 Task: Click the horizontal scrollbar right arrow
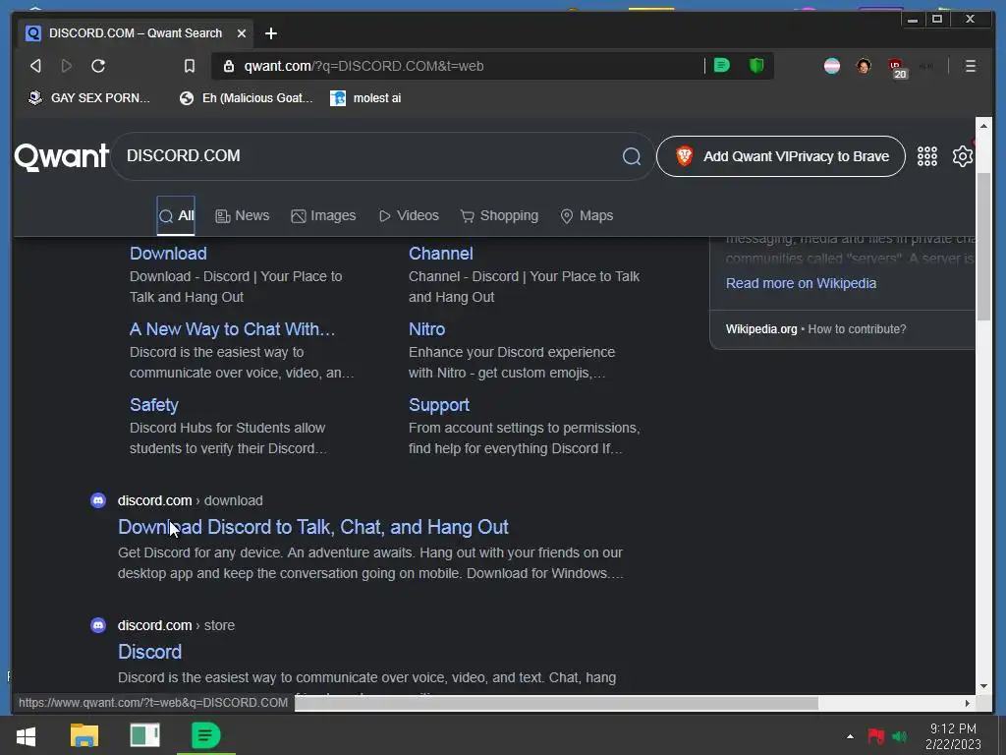[968, 703]
